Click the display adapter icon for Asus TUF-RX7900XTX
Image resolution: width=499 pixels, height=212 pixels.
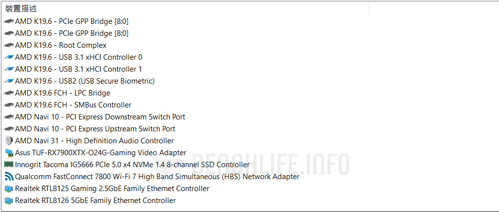(8, 153)
